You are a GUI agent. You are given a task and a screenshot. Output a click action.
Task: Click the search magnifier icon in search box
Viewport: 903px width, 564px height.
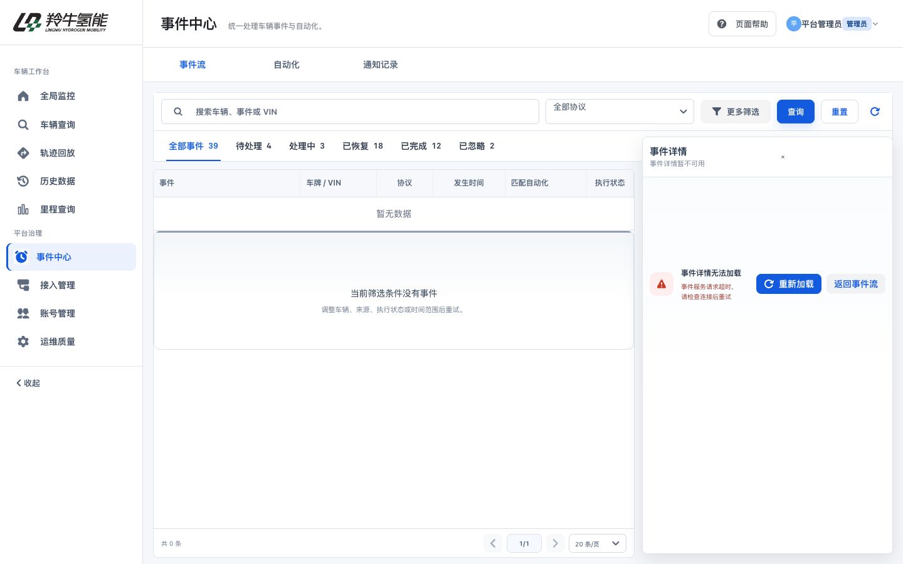(x=178, y=112)
